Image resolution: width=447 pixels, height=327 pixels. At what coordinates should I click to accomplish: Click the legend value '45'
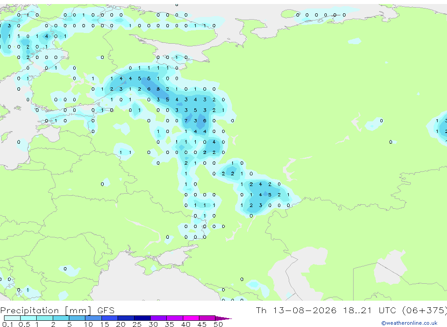202,324
